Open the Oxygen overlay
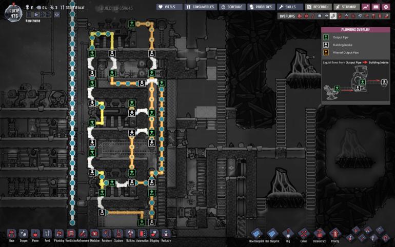Image resolution: width=395 pixels, height=247 pixels. tap(299, 16)
